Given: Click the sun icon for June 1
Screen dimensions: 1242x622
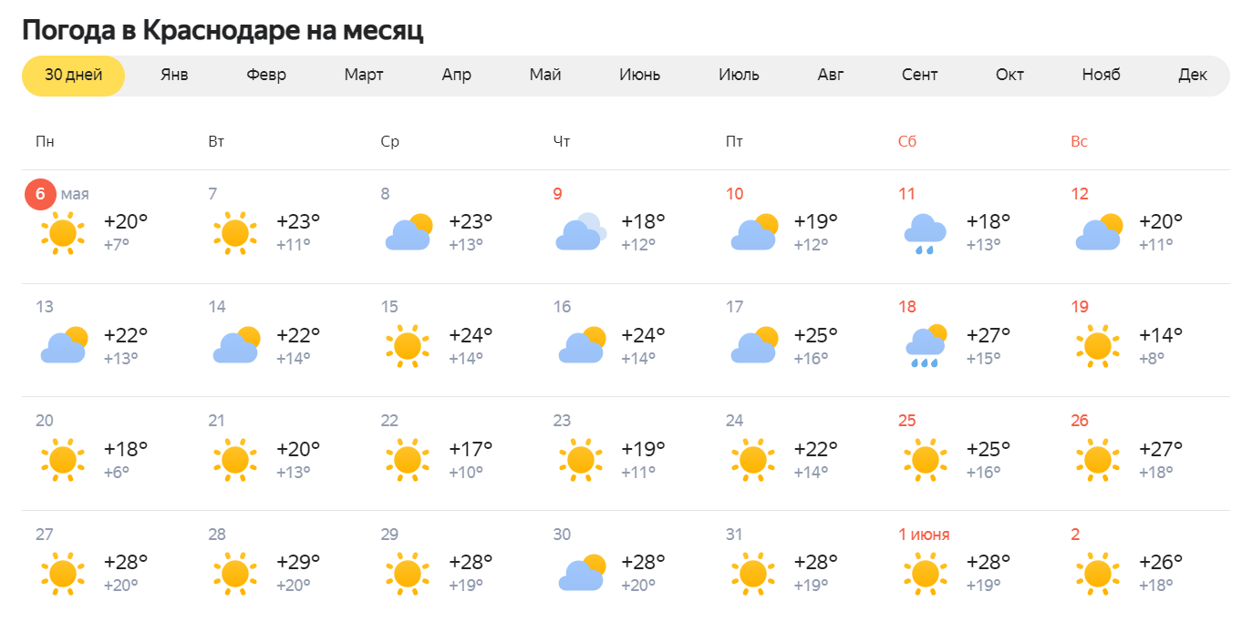Looking at the screenshot, I should 925,574.
